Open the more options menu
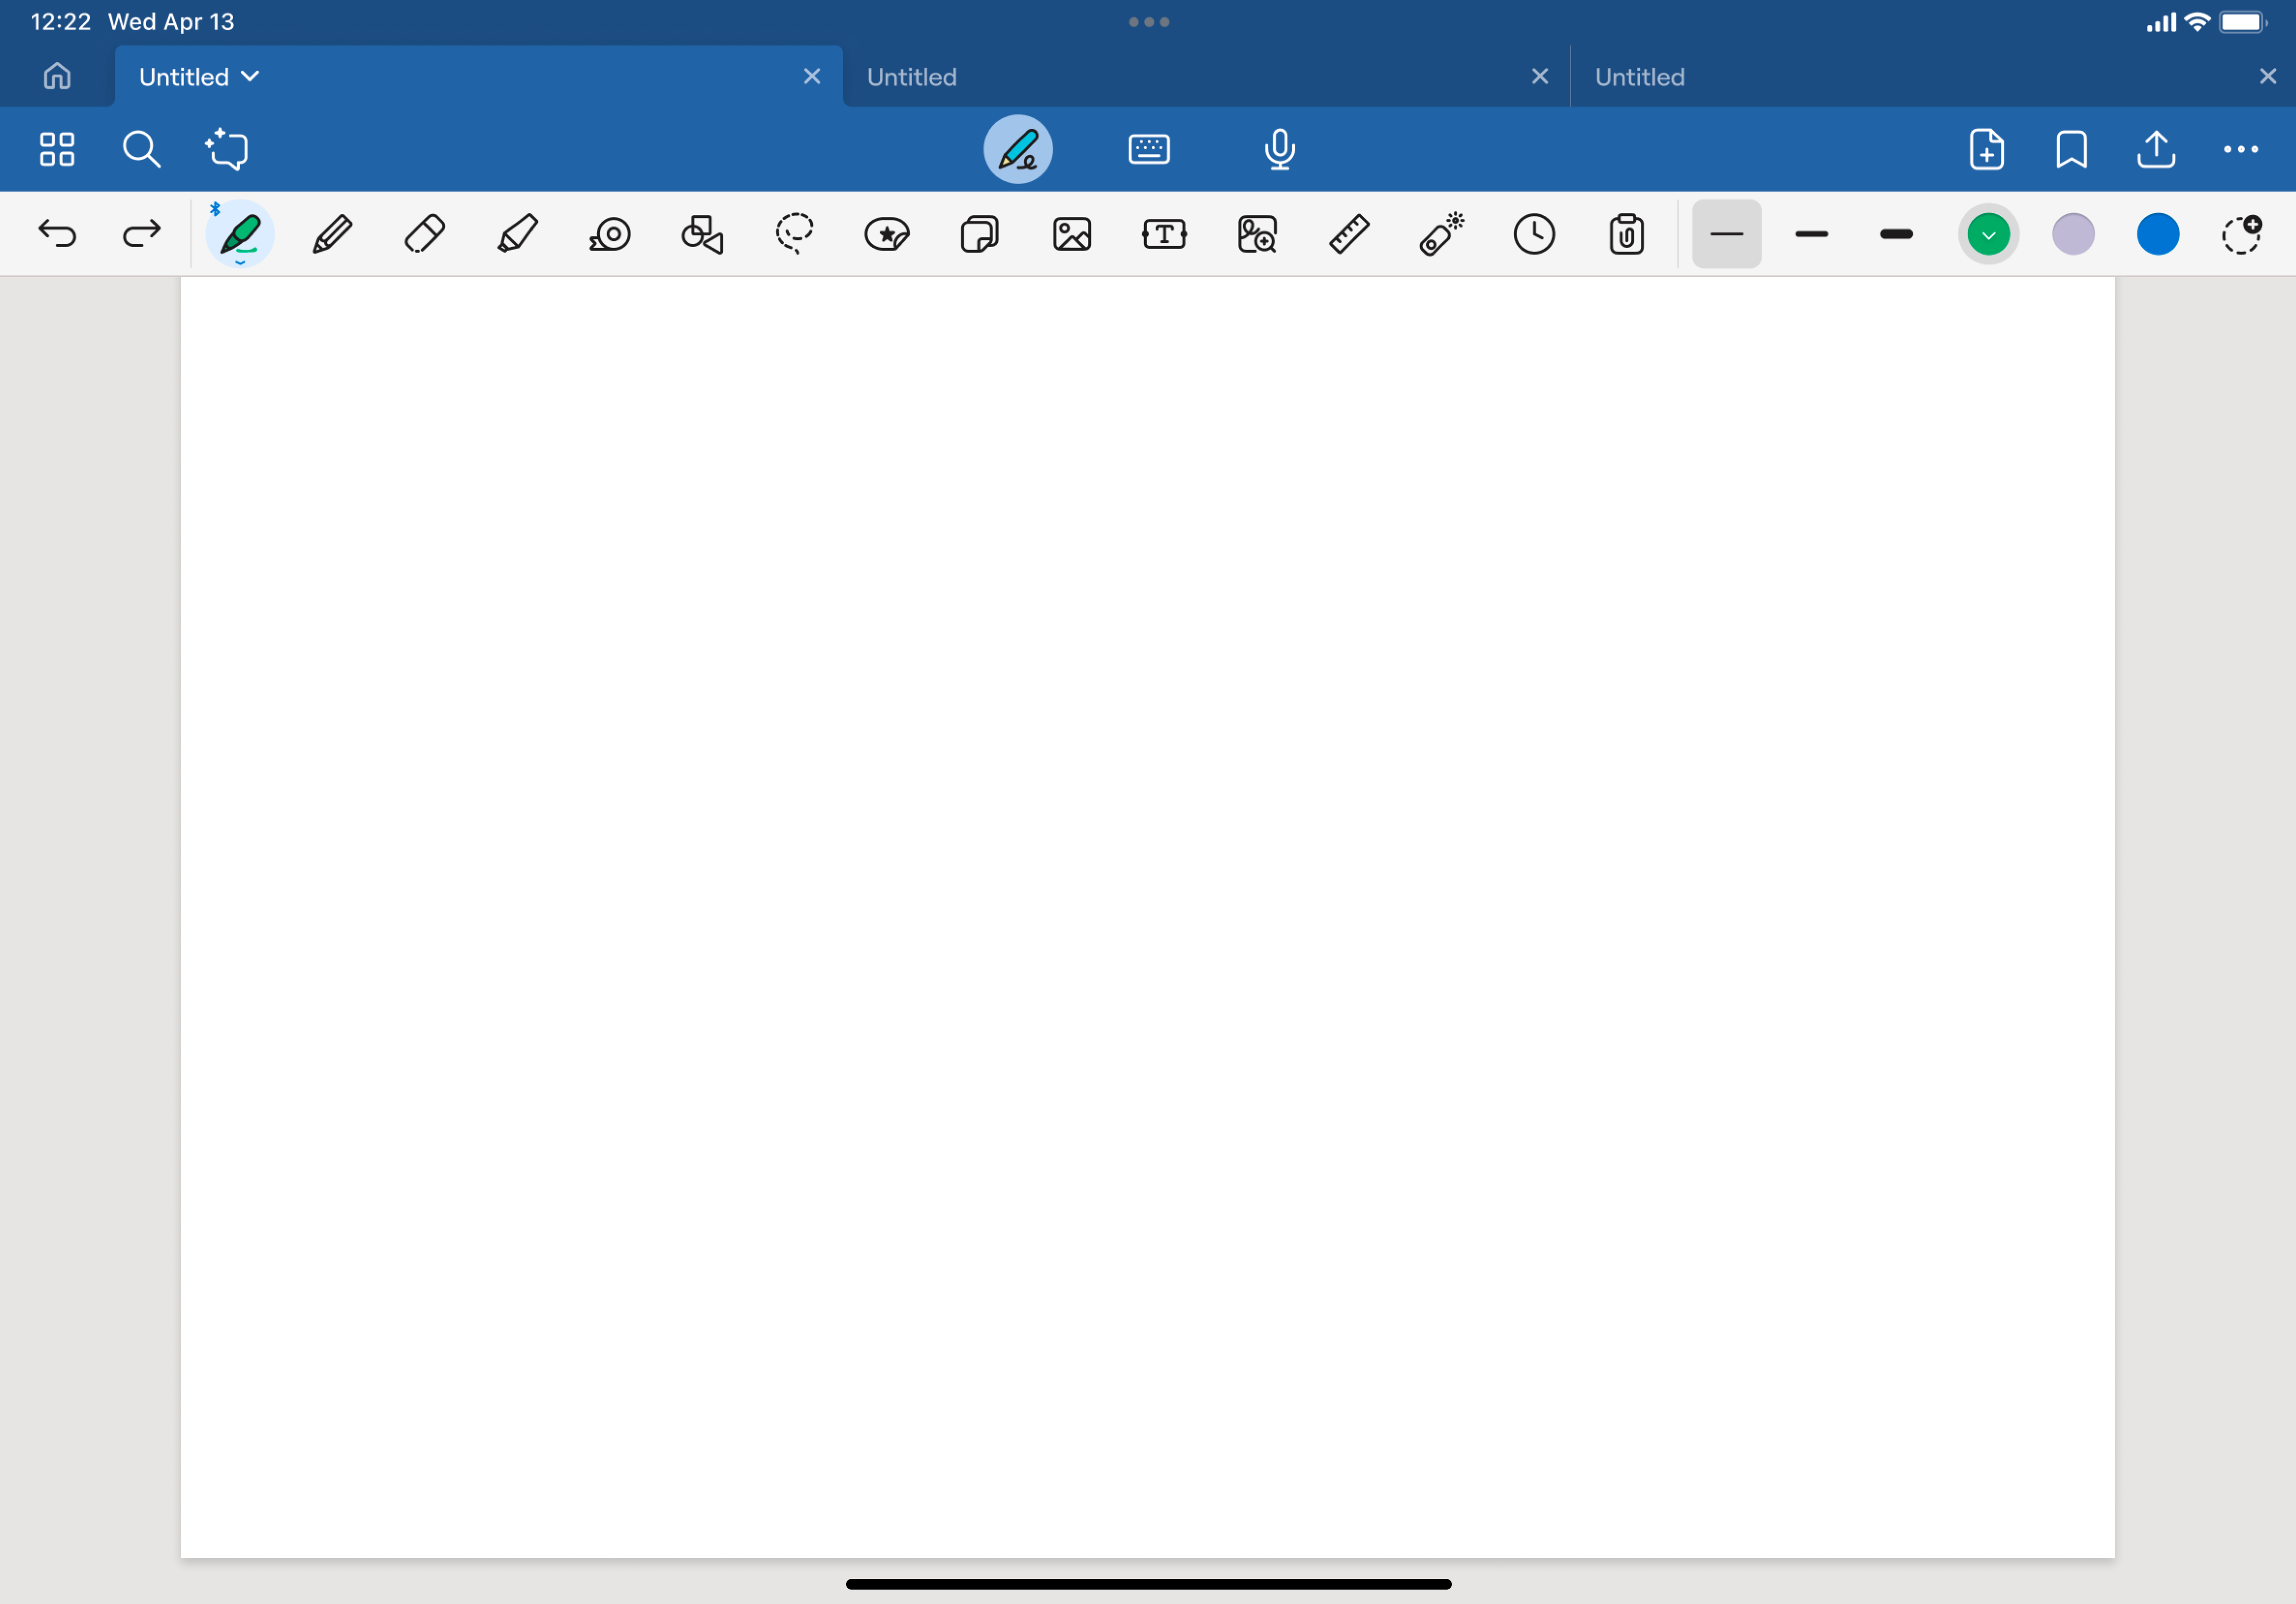Image resolution: width=2296 pixels, height=1604 pixels. [2241, 150]
